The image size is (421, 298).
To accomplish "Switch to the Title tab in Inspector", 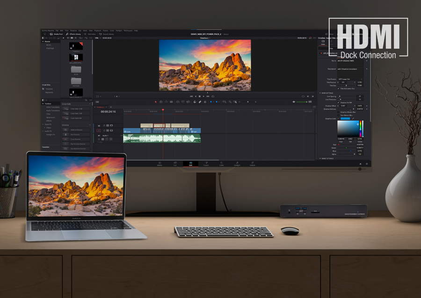I will point(331,49).
